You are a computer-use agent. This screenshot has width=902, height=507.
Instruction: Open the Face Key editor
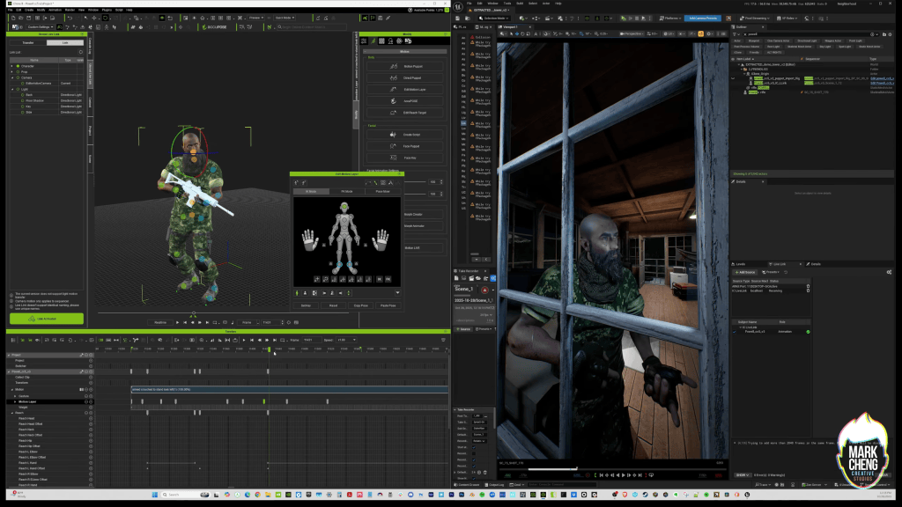pyautogui.click(x=405, y=158)
